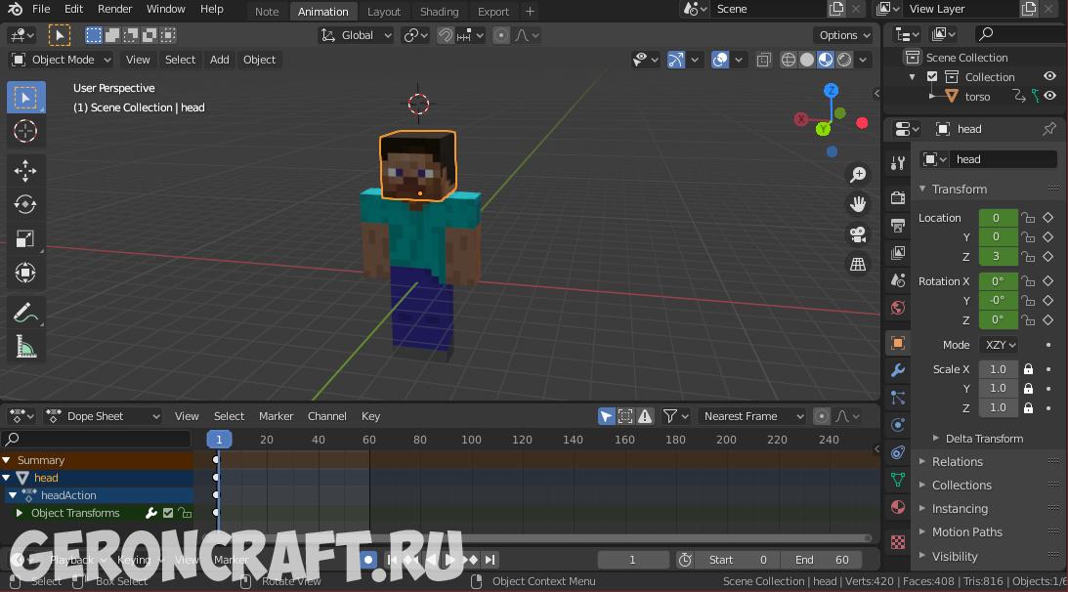
Task: Click the End frame field
Action: tap(821, 560)
